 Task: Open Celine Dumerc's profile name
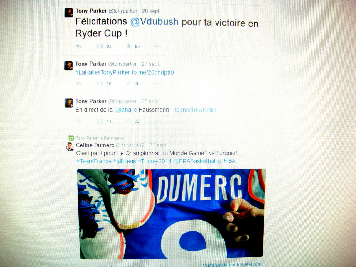coord(95,145)
